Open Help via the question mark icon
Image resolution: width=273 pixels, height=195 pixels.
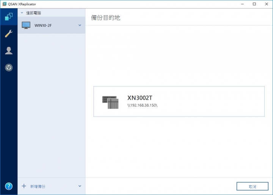tap(9, 186)
